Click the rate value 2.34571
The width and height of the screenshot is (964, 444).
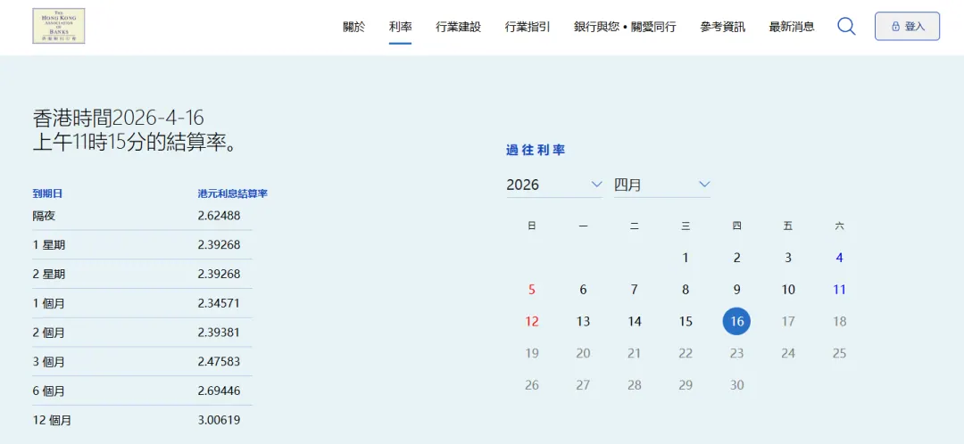(x=219, y=303)
